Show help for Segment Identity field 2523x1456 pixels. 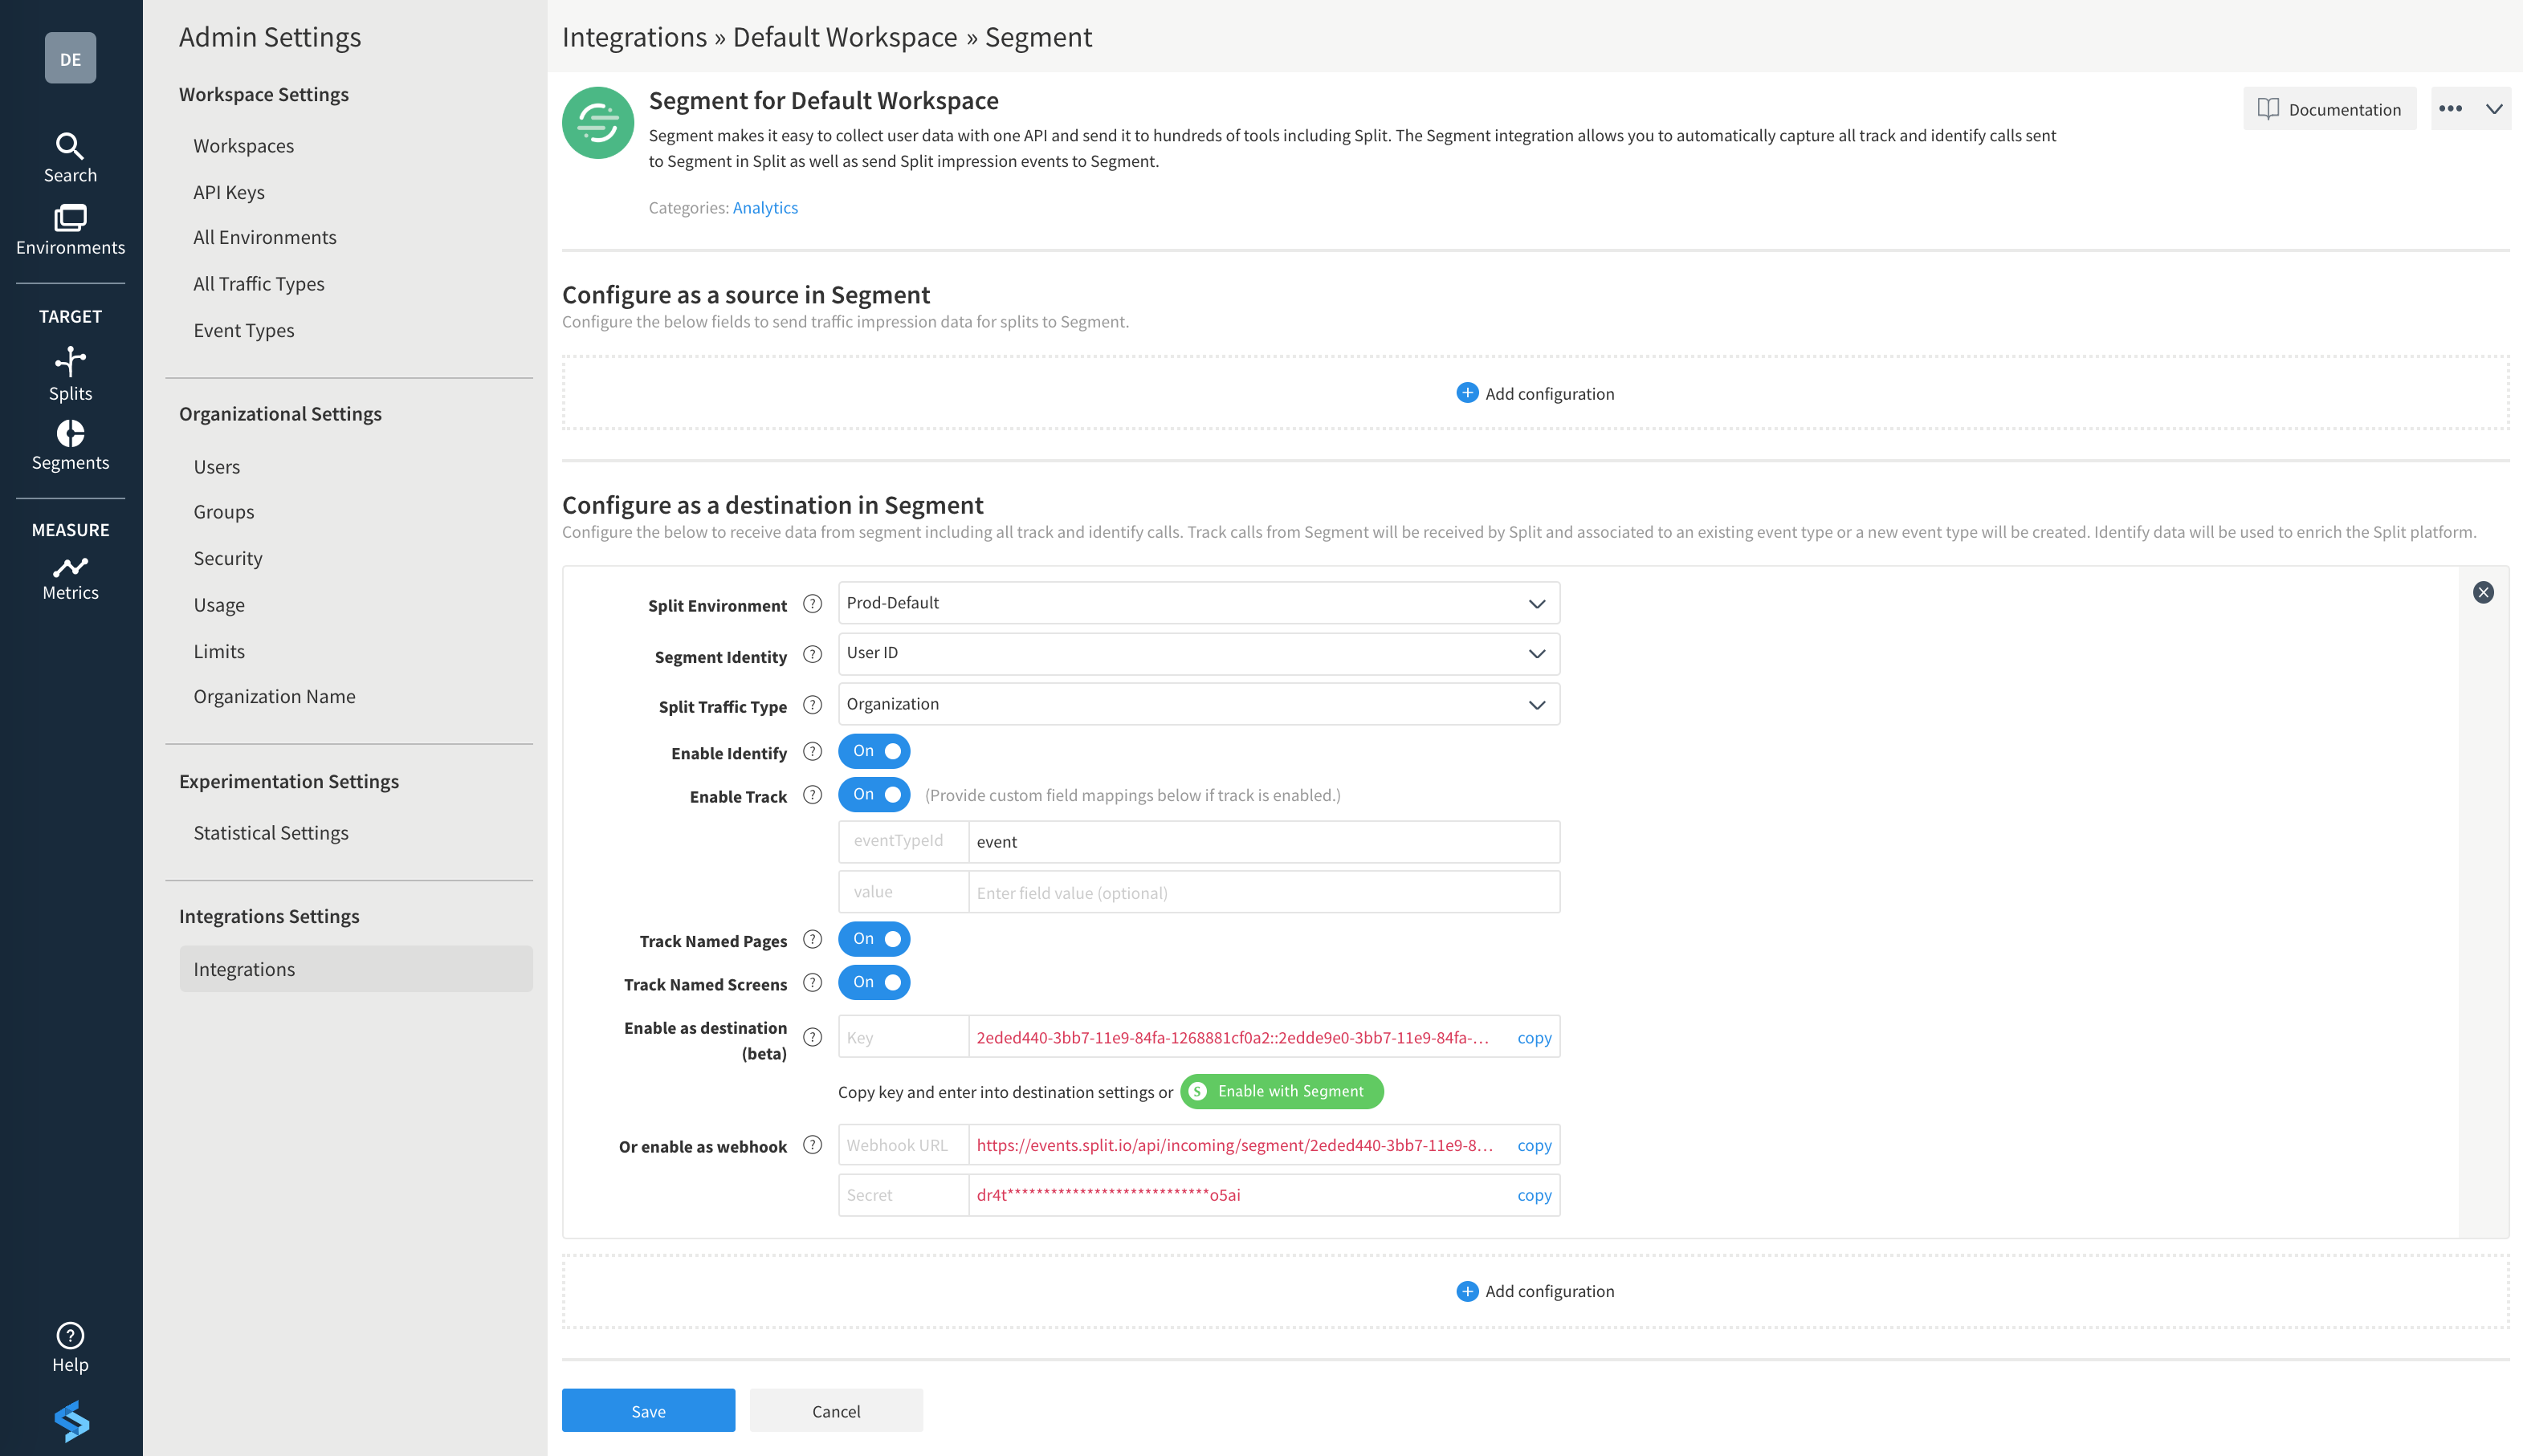click(x=813, y=655)
